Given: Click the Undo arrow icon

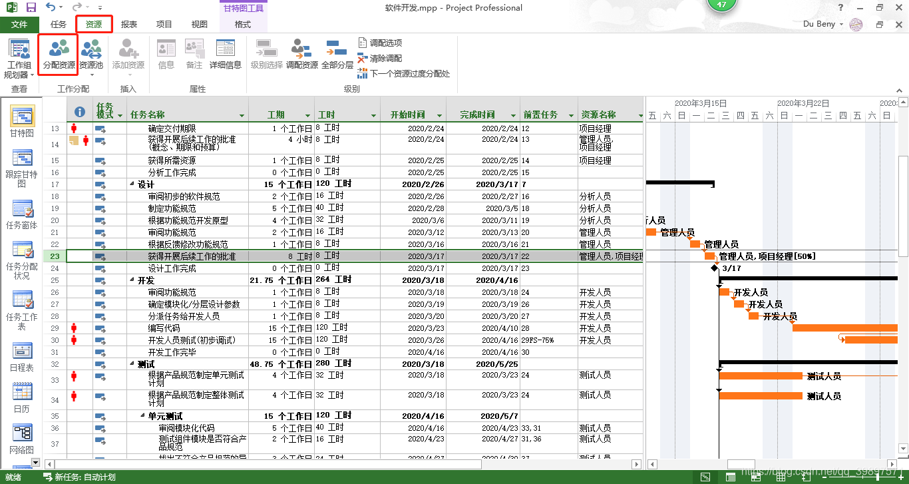Looking at the screenshot, I should (x=51, y=7).
